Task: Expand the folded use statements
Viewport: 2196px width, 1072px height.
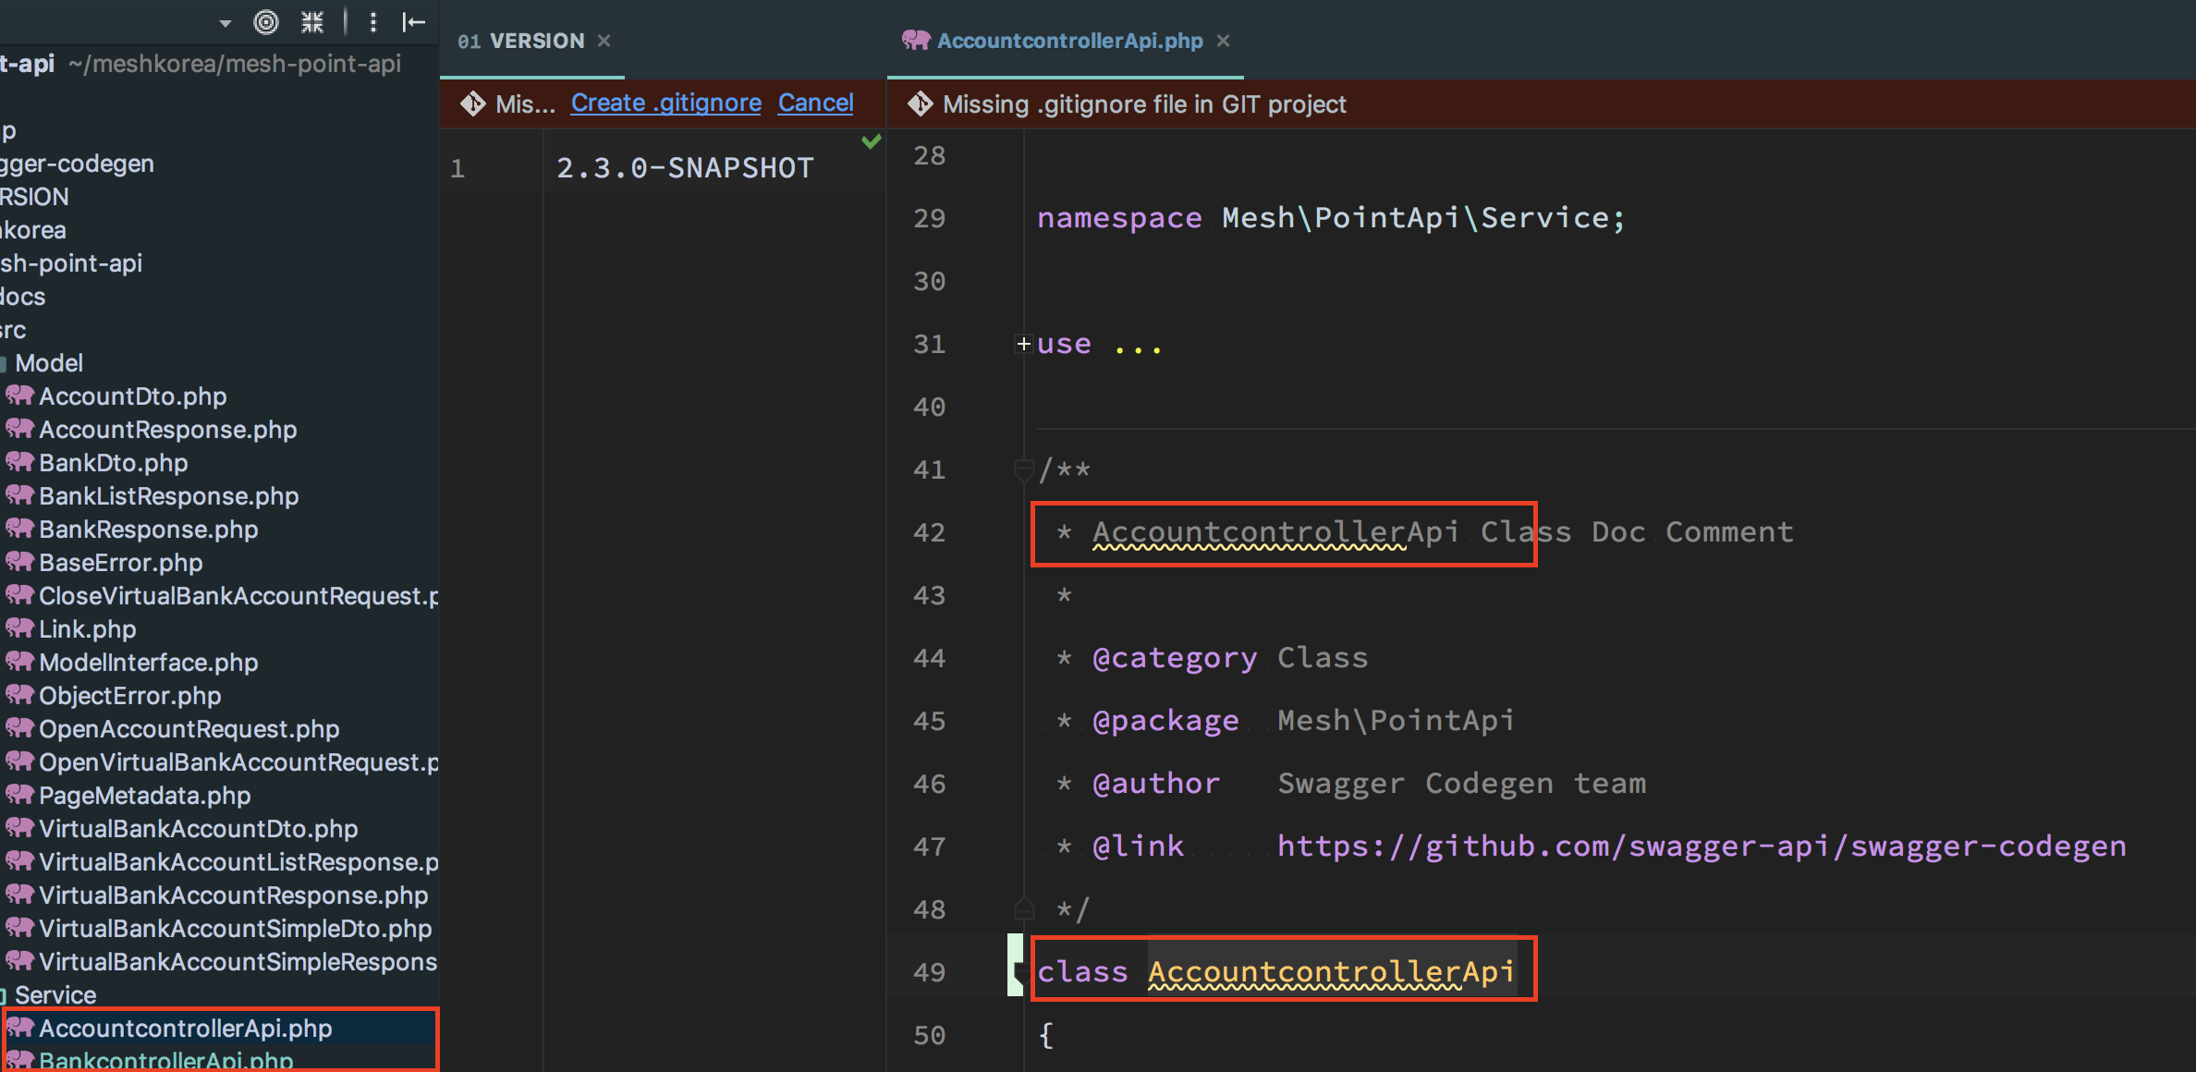Action: coord(1023,344)
